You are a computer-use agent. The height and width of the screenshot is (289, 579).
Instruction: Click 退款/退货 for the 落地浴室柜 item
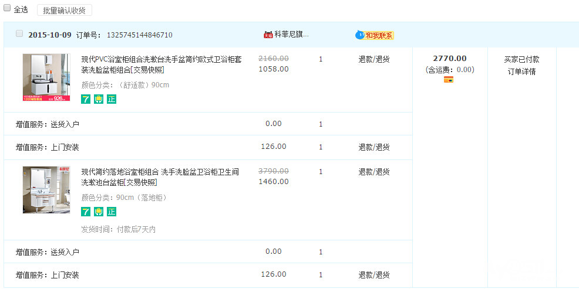pos(374,172)
